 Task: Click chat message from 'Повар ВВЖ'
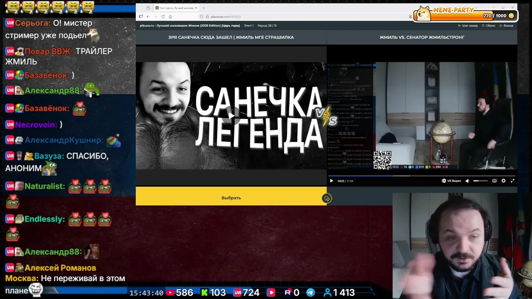click(x=59, y=56)
